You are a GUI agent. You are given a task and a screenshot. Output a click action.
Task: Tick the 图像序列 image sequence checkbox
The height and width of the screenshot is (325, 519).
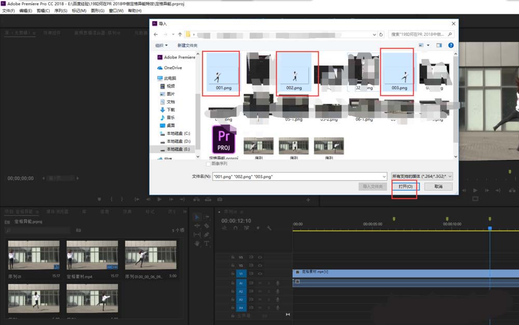[x=209, y=164]
